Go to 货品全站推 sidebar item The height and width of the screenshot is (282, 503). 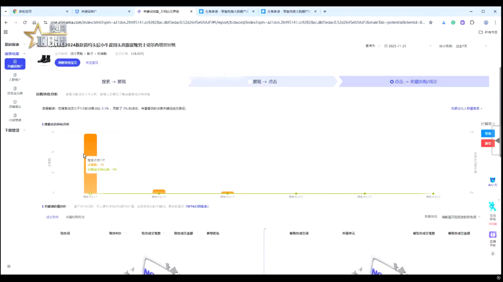click(x=15, y=91)
